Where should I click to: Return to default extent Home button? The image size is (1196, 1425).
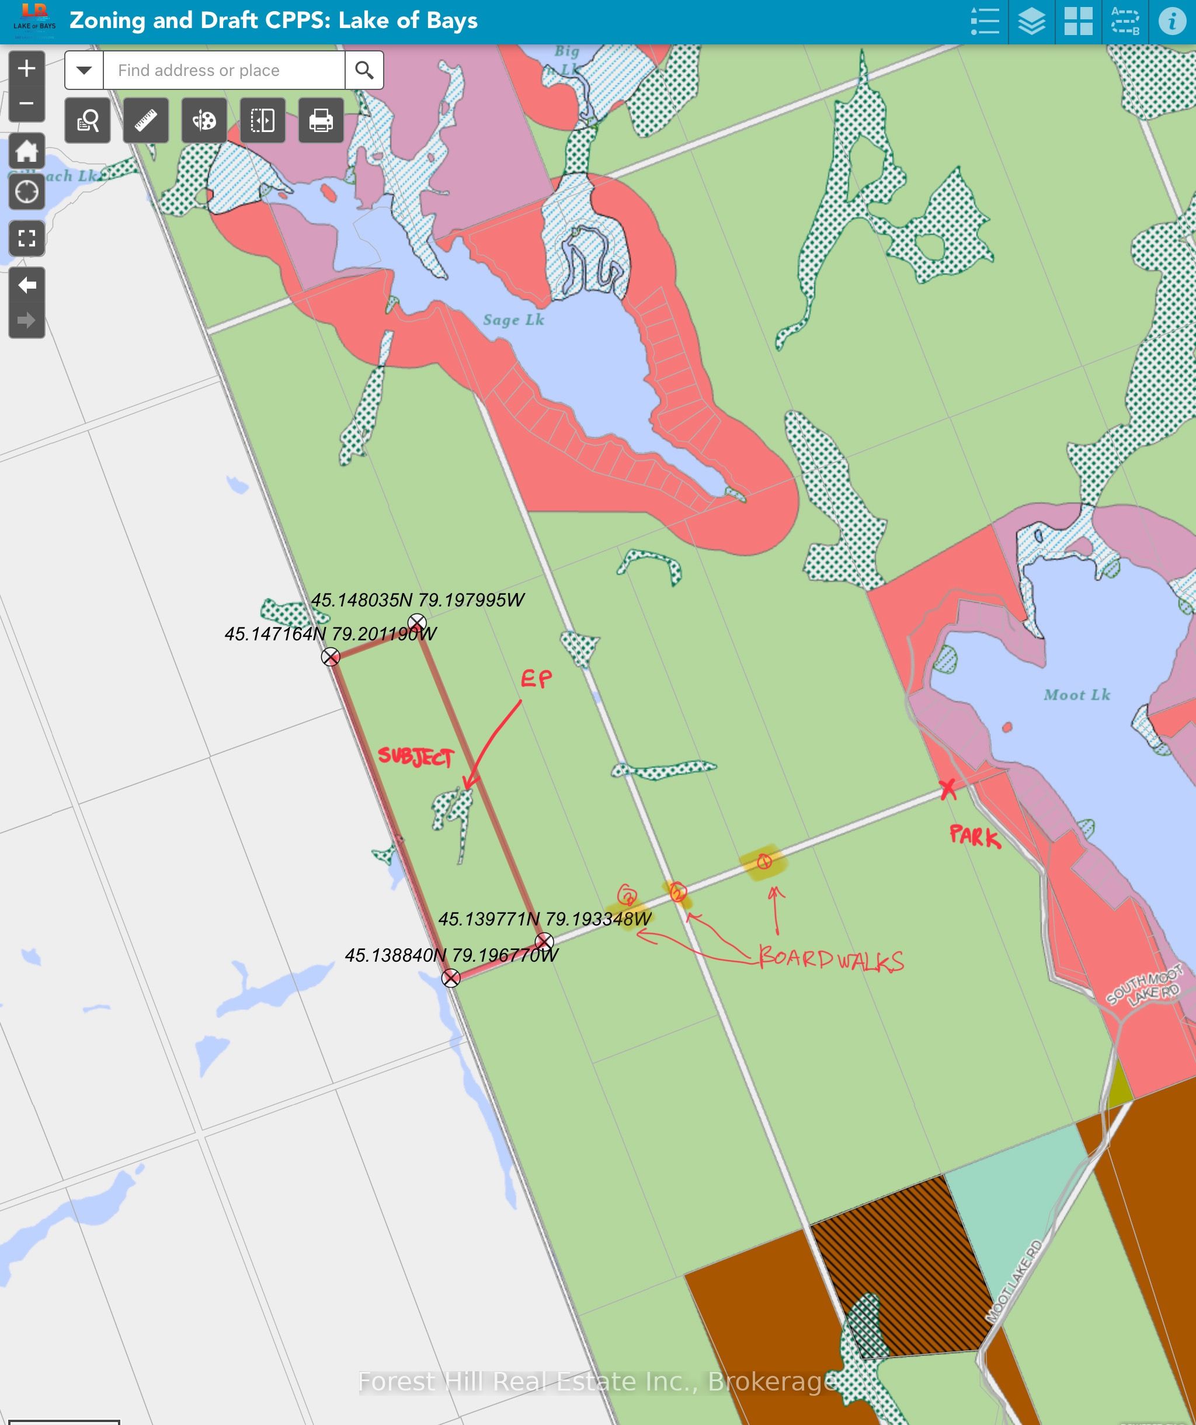click(x=26, y=151)
